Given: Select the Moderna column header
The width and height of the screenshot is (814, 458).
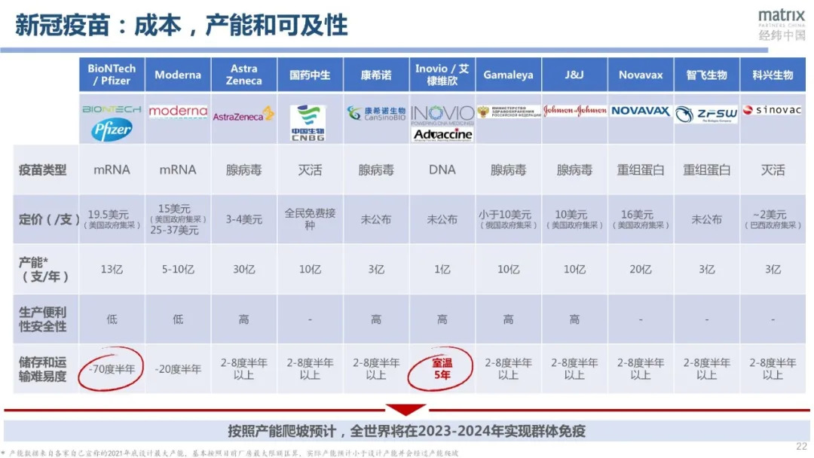Looking at the screenshot, I should (178, 75).
